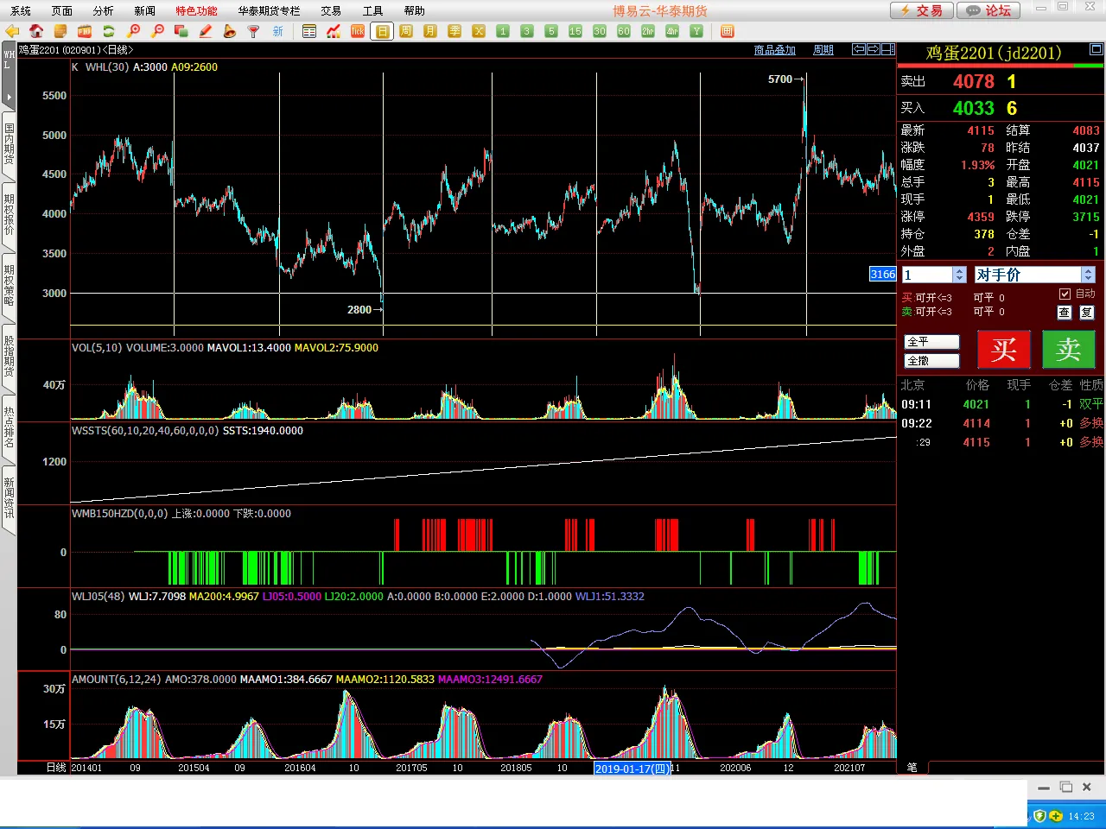The height and width of the screenshot is (829, 1106).
Task: Select the quarterly (季) period icon
Action: point(454,31)
